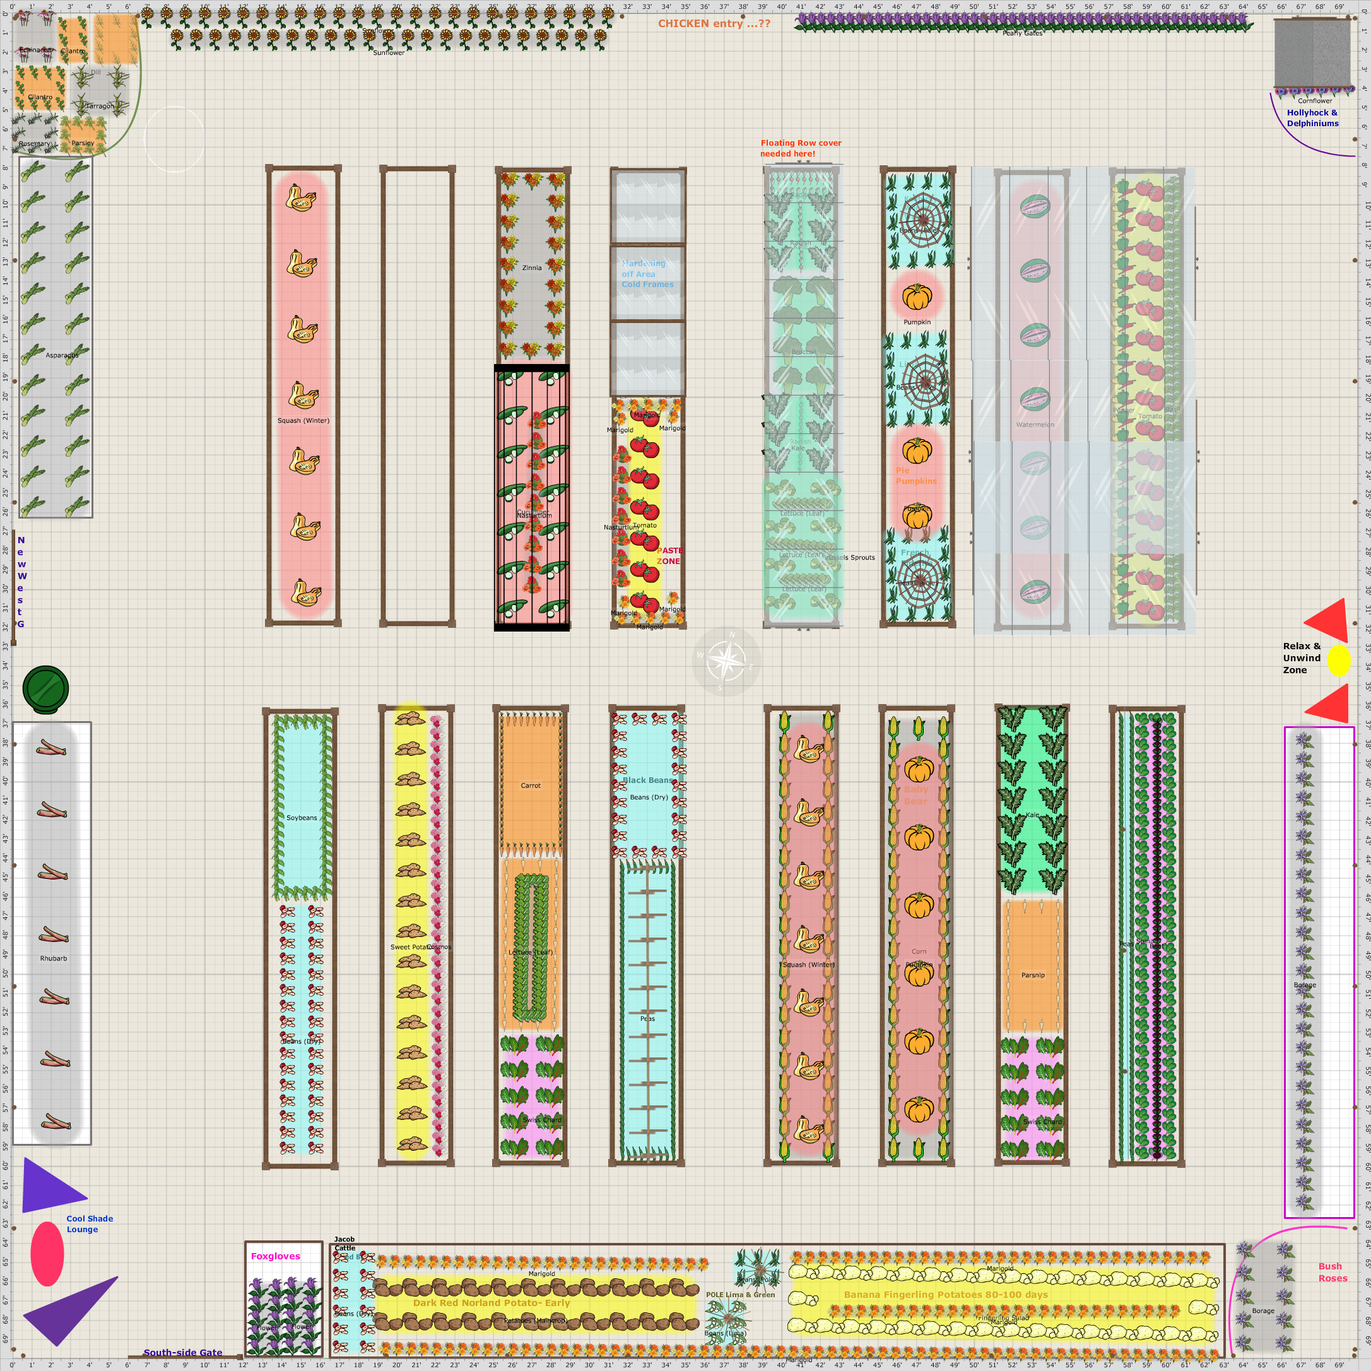This screenshot has width=1371, height=1371.
Task: Click the Relax & Unwind Zone label
Action: (1302, 658)
